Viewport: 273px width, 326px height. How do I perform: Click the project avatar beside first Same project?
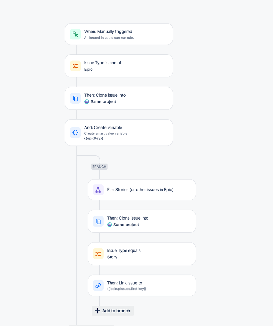87,102
